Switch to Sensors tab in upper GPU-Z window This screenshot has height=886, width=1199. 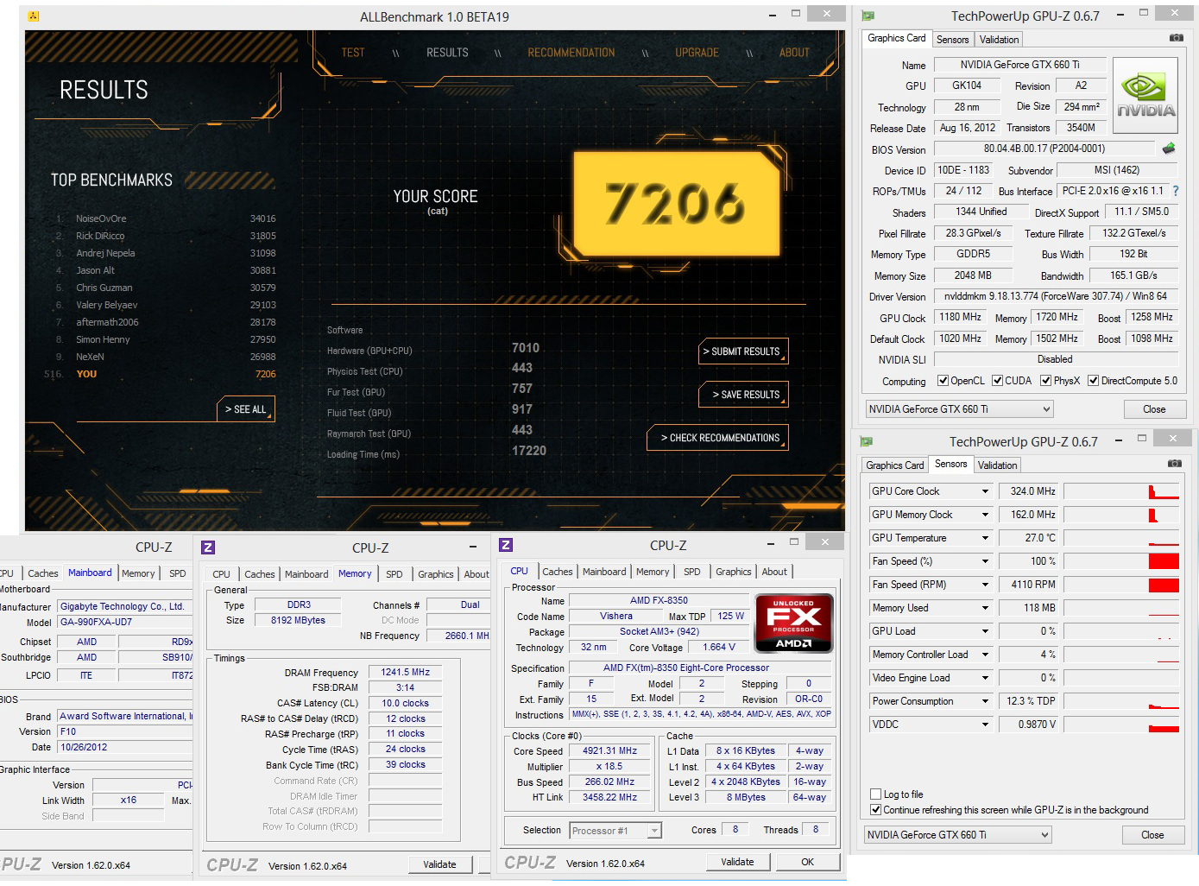(953, 40)
